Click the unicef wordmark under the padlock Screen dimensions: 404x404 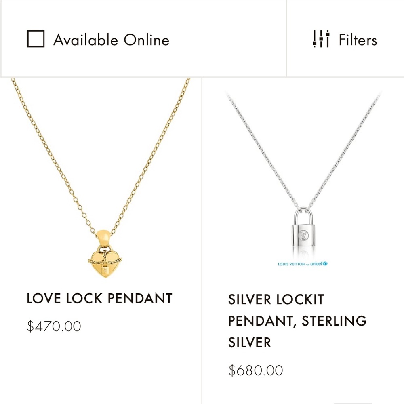click(x=319, y=264)
